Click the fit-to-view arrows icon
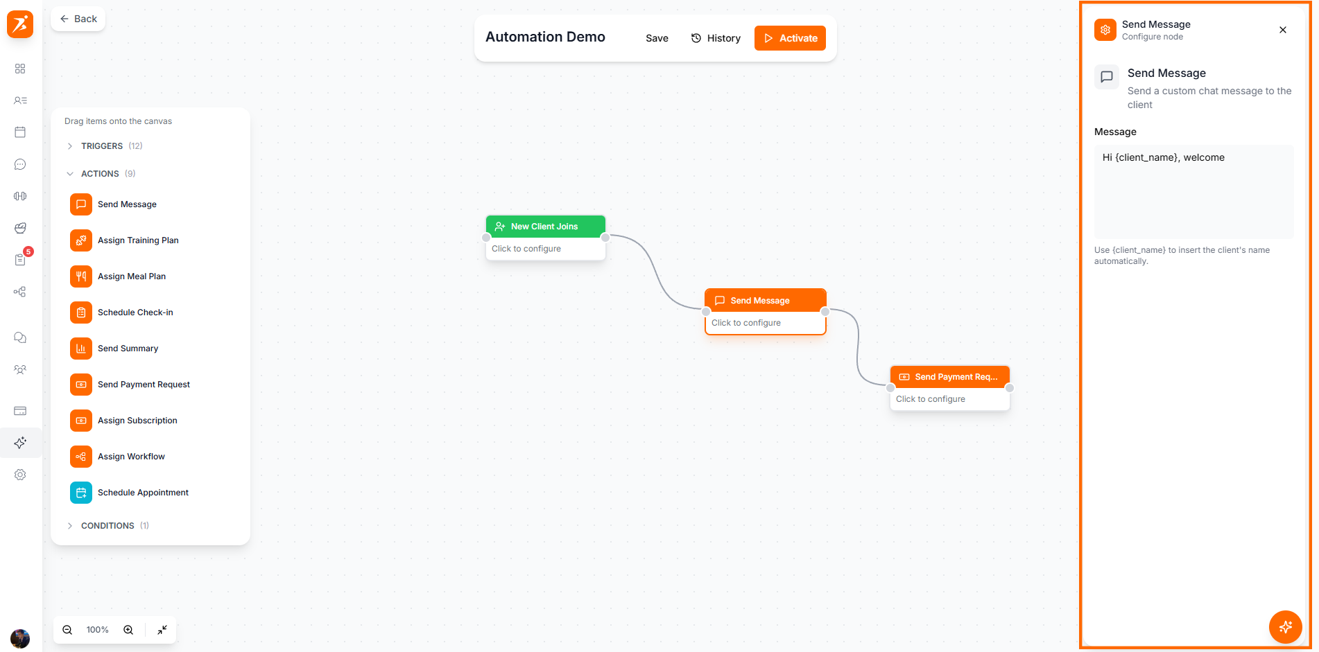Image resolution: width=1319 pixels, height=652 pixels. (x=162, y=630)
